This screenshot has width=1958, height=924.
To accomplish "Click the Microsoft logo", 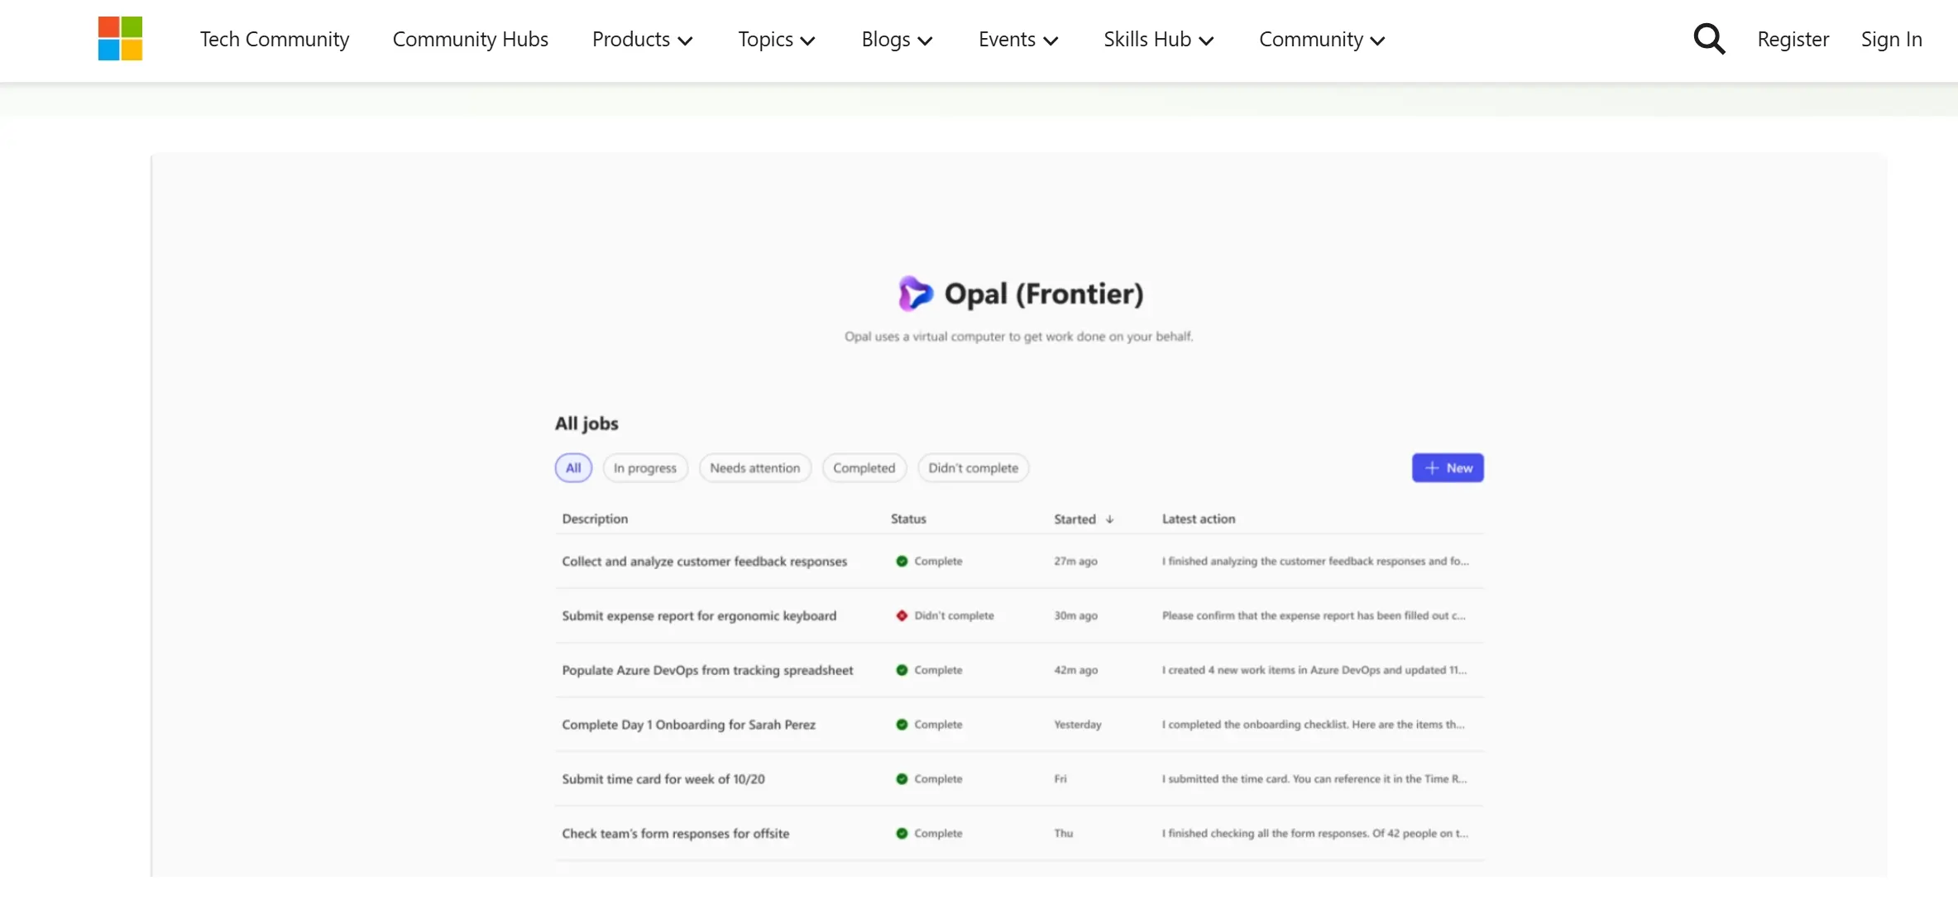I will [120, 39].
